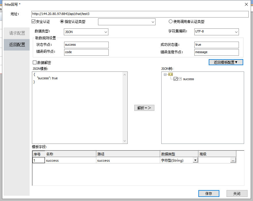Click the 解析=> parse button

(x=144, y=108)
